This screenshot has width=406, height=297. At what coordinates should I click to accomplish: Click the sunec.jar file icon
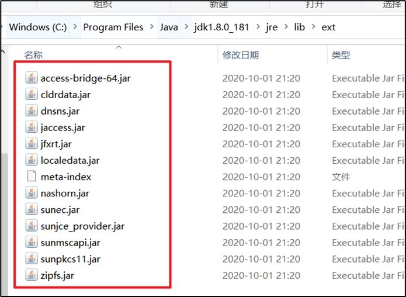[x=32, y=209]
